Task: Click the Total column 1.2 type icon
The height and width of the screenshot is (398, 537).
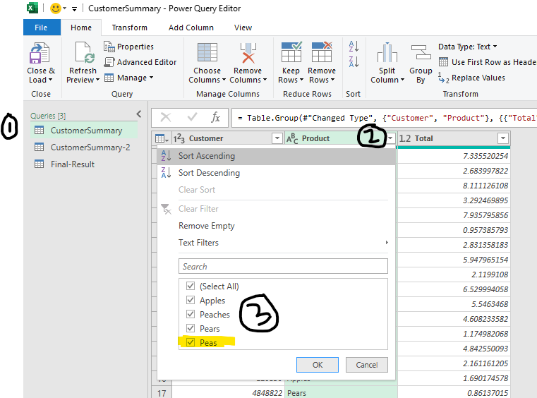Action: point(405,138)
